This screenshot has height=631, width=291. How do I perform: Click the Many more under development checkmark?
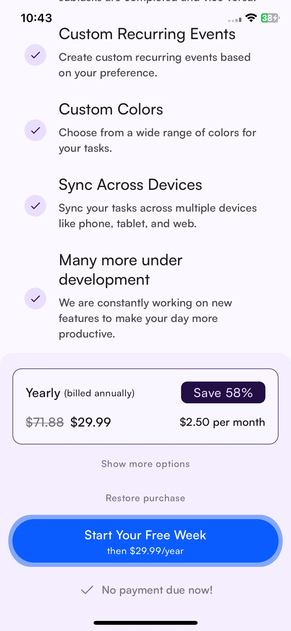[35, 299]
